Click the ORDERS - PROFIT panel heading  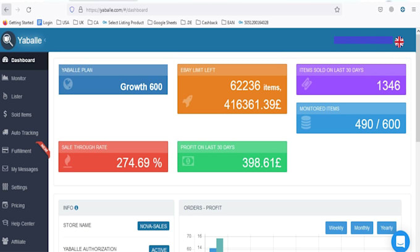pyautogui.click(x=203, y=208)
